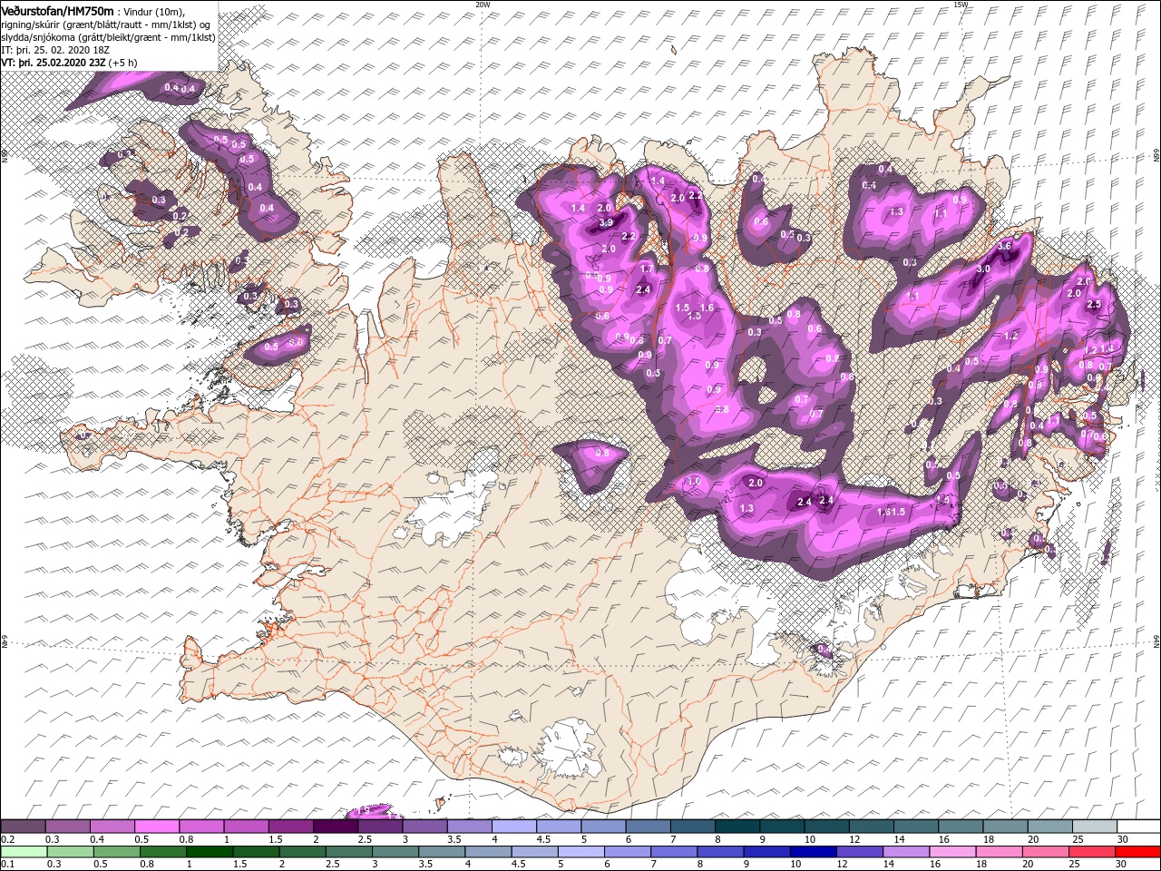Click the 3.0 snowfall value on map
This screenshot has width=1161, height=871.
983,269
